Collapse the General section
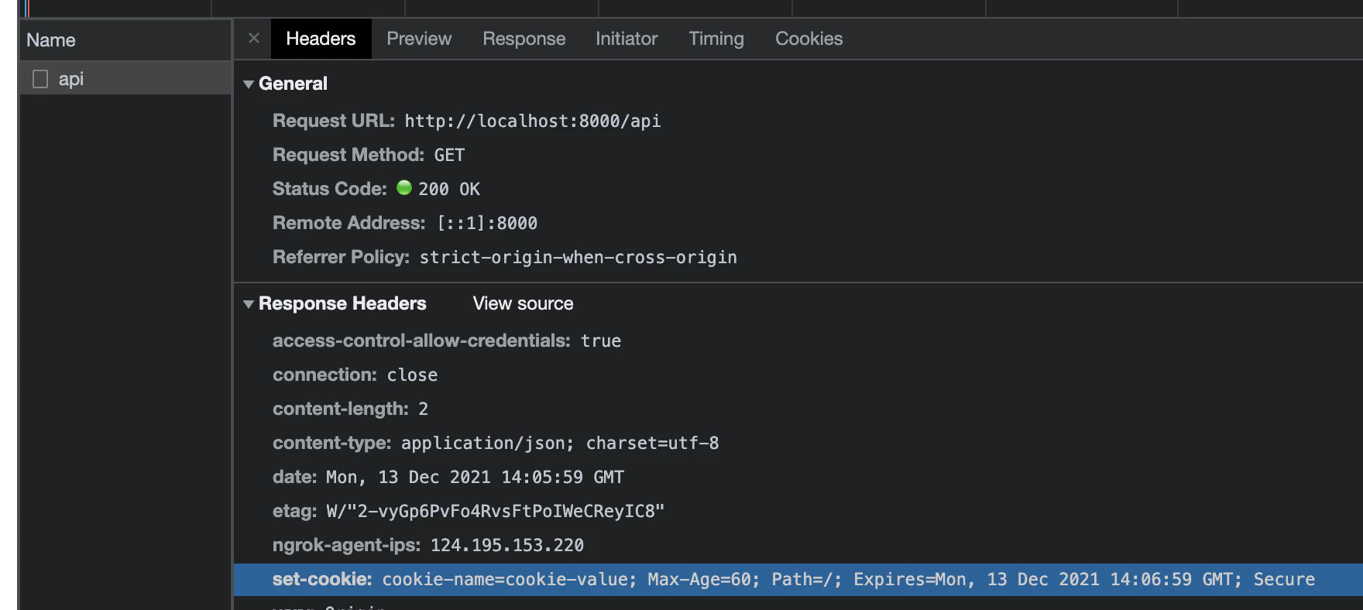This screenshot has height=610, width=1363. coord(249,84)
